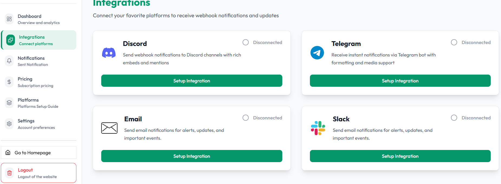The image size is (501, 184).
Task: Click the Telegram paper plane icon
Action: click(x=317, y=53)
